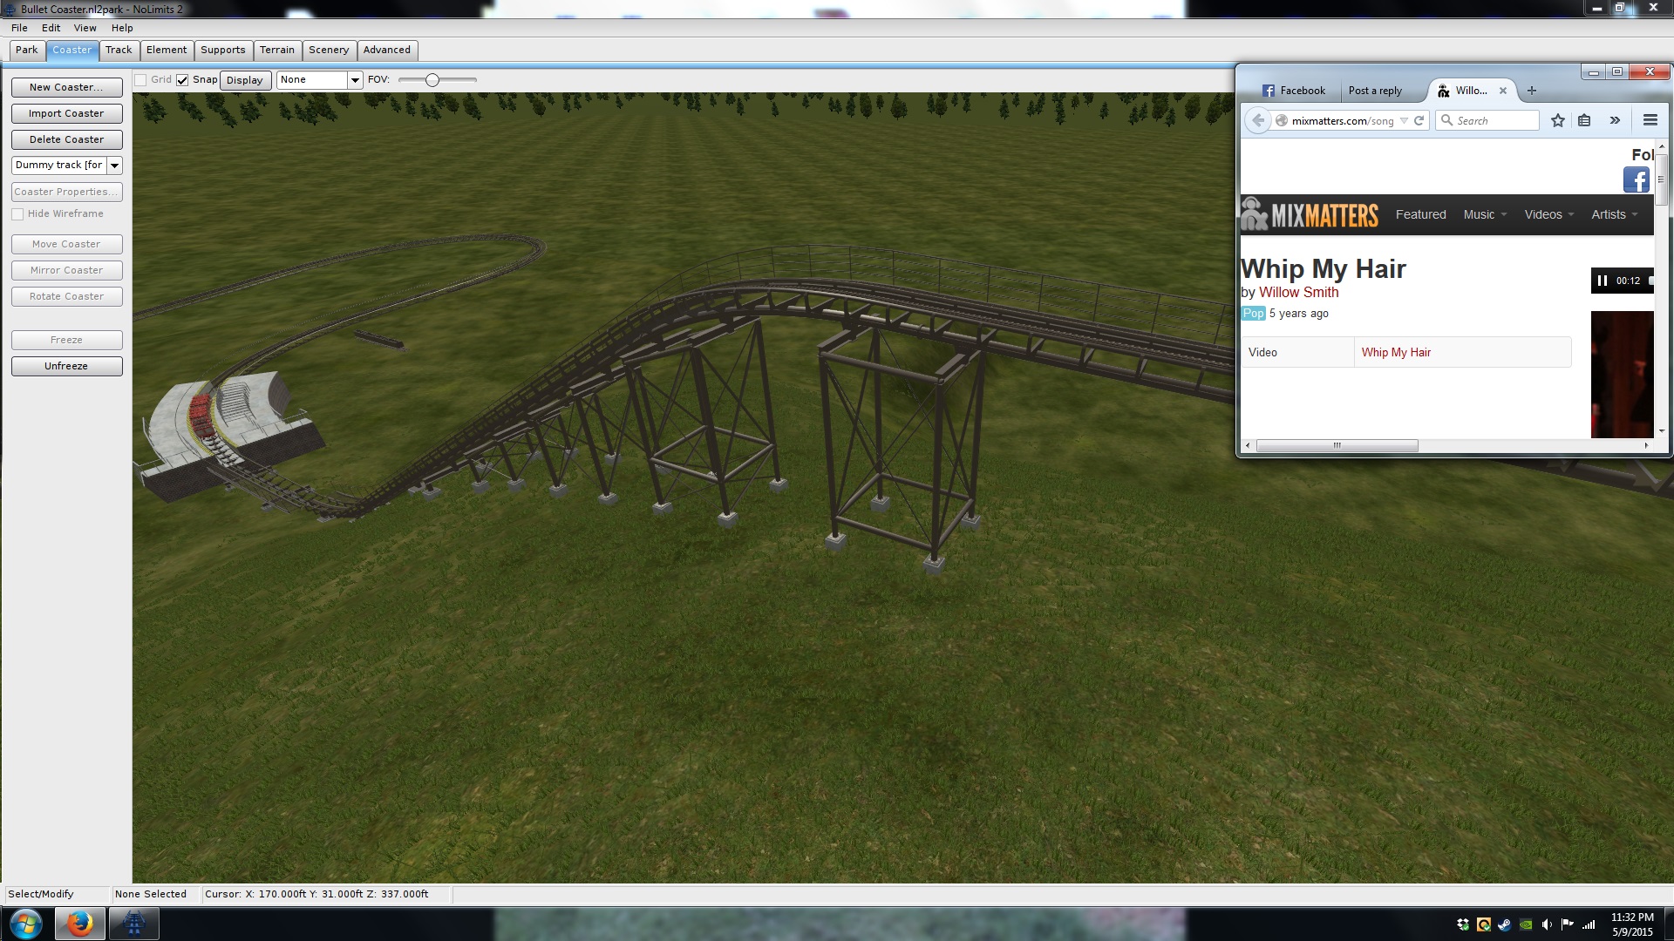Click the blue Facebook follow icon
1674x941 pixels.
[x=1636, y=180]
